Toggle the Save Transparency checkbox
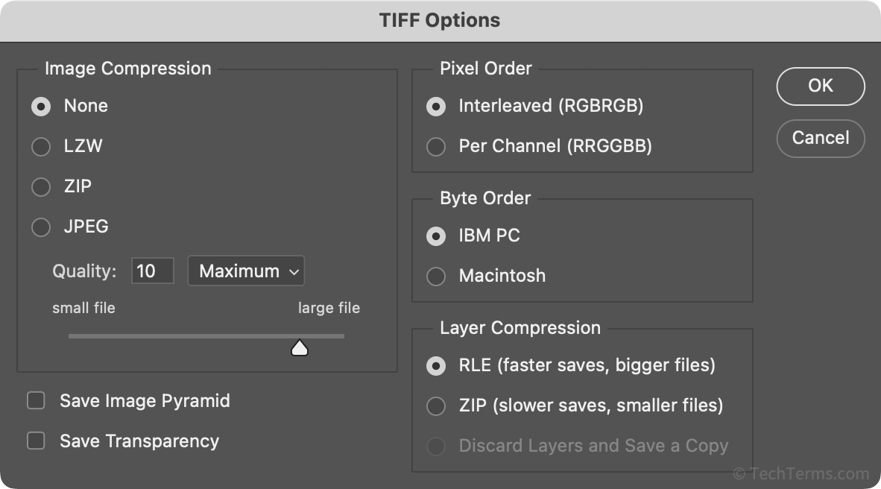Screen dimensions: 881x489 click(36, 441)
